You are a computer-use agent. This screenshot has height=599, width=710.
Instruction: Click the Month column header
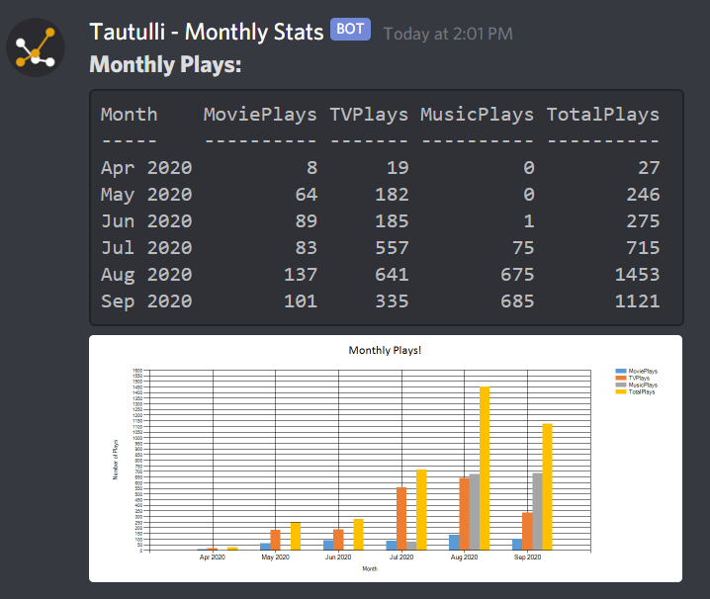[130, 115]
